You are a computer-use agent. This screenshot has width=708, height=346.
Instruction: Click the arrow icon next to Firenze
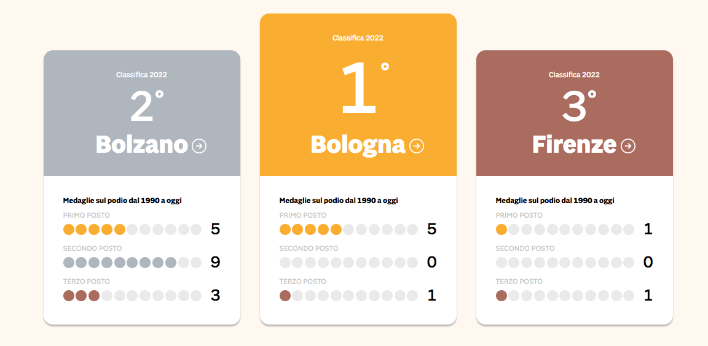click(628, 146)
